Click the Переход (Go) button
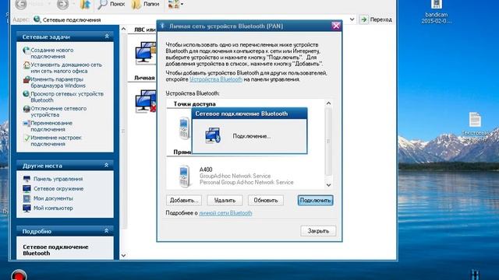Screen dimensions: 499x280 pos(376,19)
